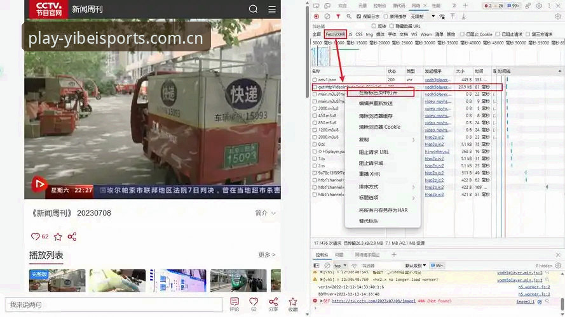Expand the 排序方式 submenu
The height and width of the screenshot is (317, 565).
pyautogui.click(x=413, y=187)
